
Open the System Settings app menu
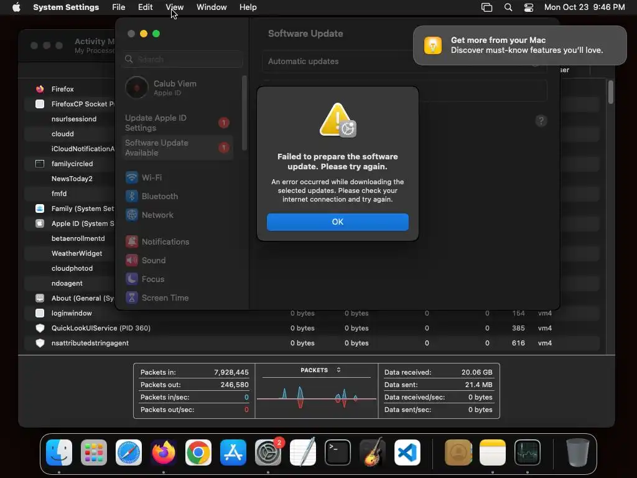pyautogui.click(x=66, y=7)
